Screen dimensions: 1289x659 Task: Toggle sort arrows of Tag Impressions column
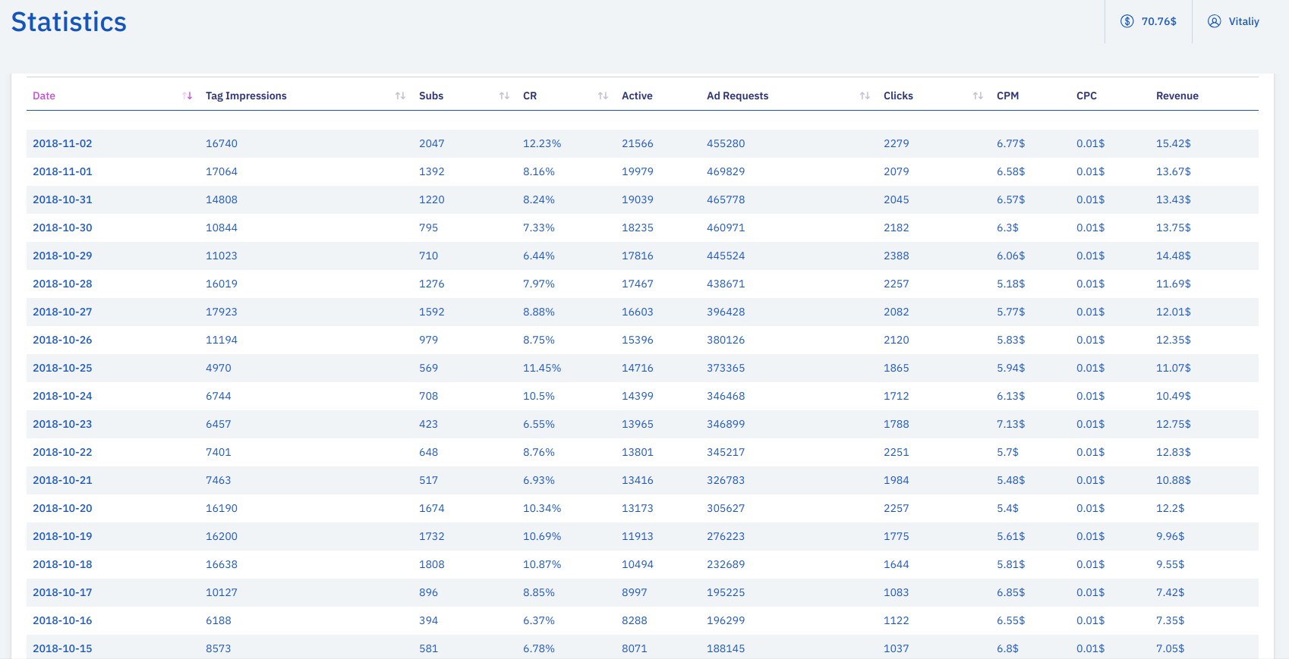tap(400, 96)
